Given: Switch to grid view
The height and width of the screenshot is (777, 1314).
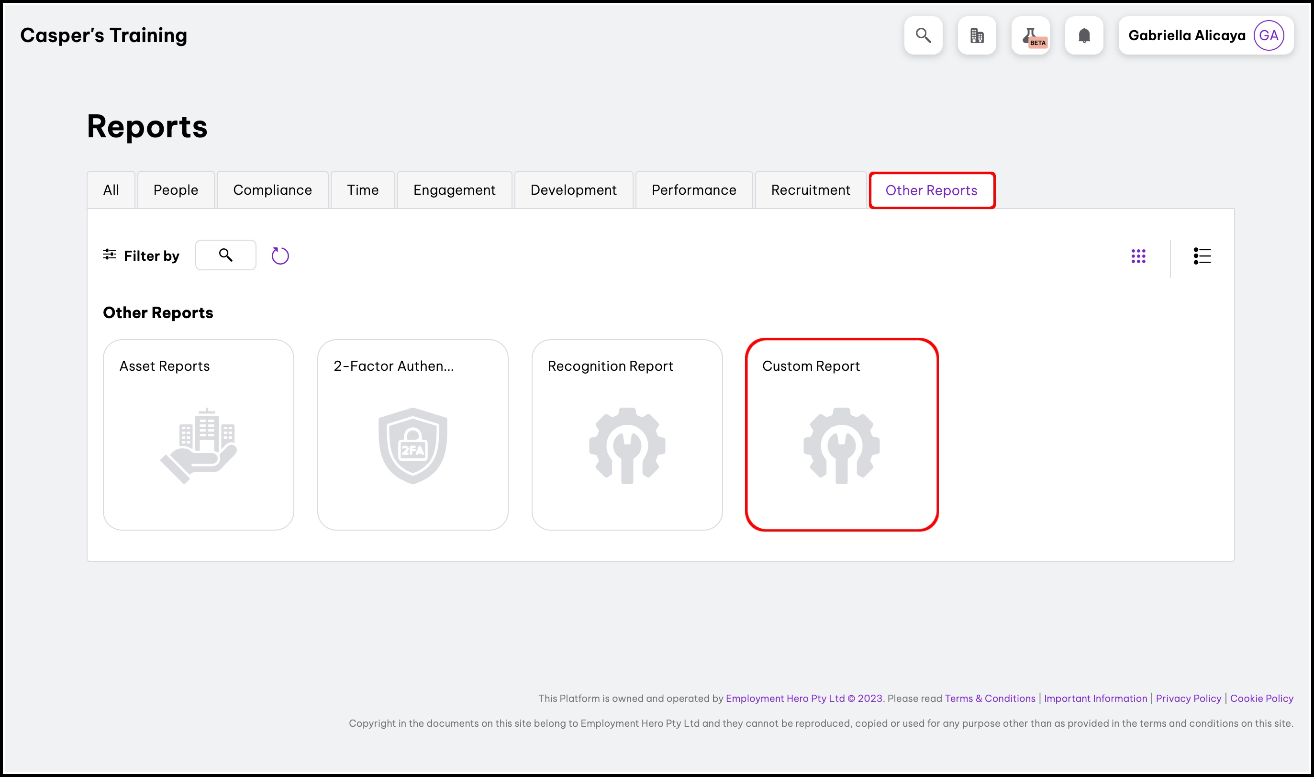Looking at the screenshot, I should pos(1138,256).
